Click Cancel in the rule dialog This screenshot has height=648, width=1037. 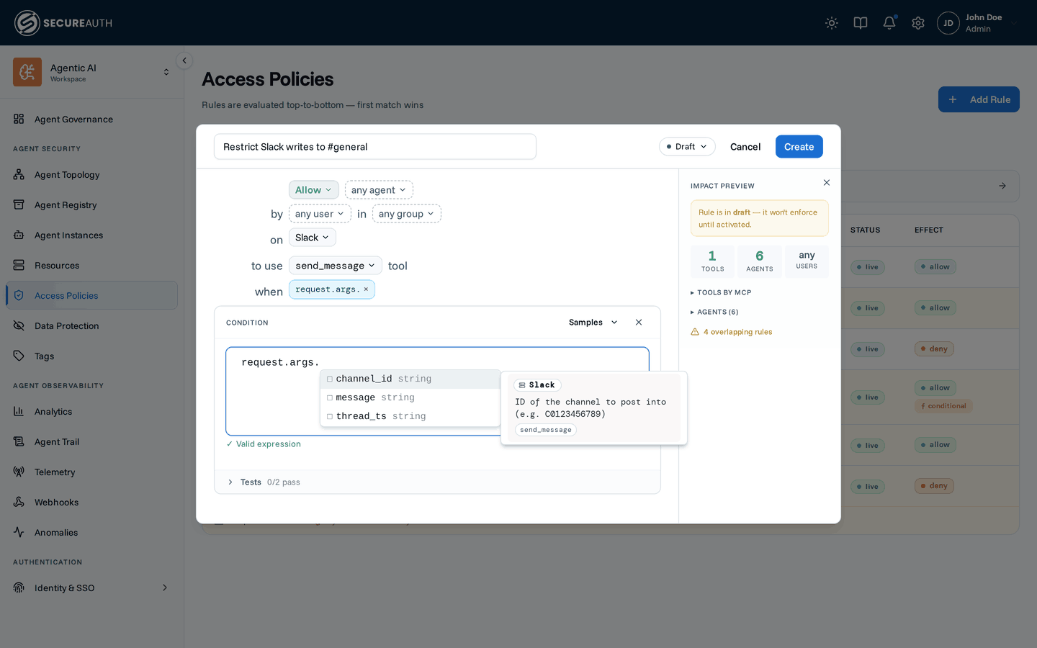(745, 146)
